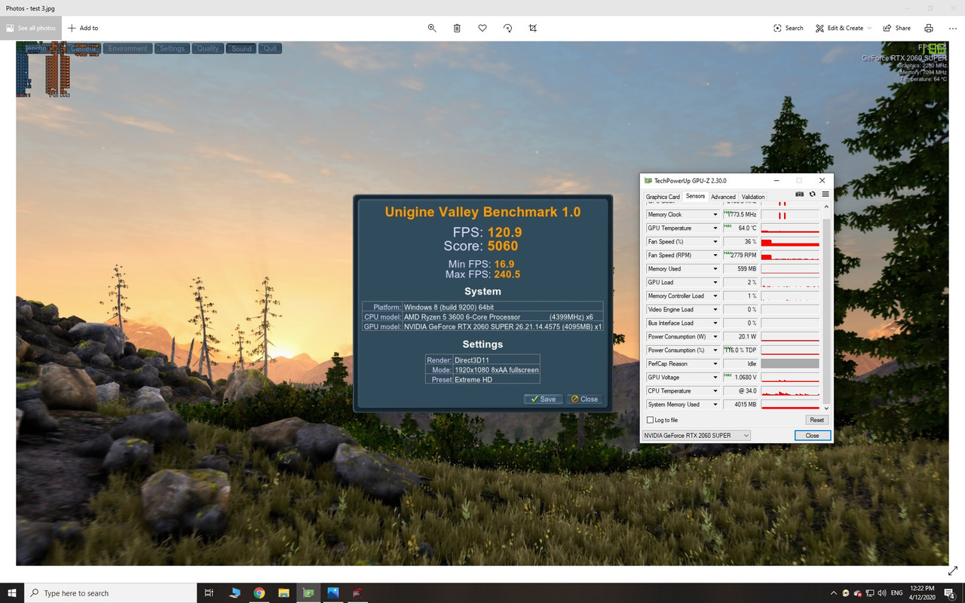This screenshot has width=965, height=603.
Task: Click the Close button in GPU-Z
Action: pyautogui.click(x=812, y=435)
